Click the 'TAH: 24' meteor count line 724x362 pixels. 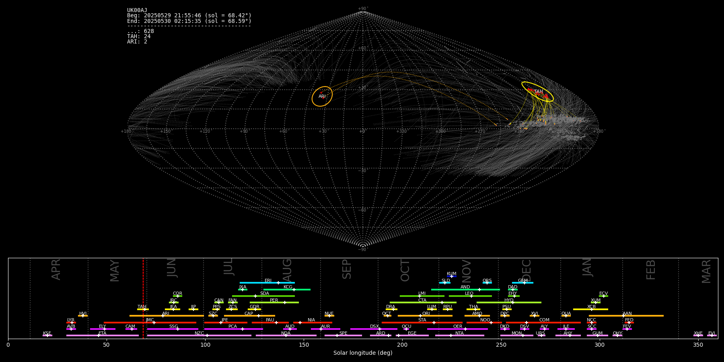pos(139,37)
